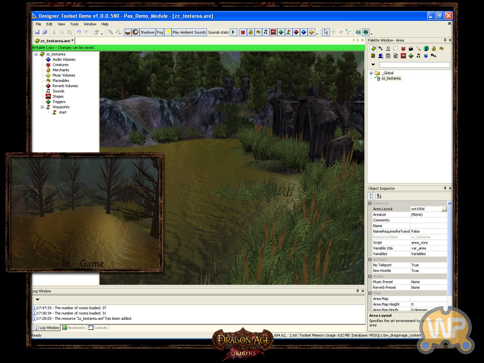
Task: Toggle the brown-and-white terrain sphere display button
Action: tap(128, 32)
